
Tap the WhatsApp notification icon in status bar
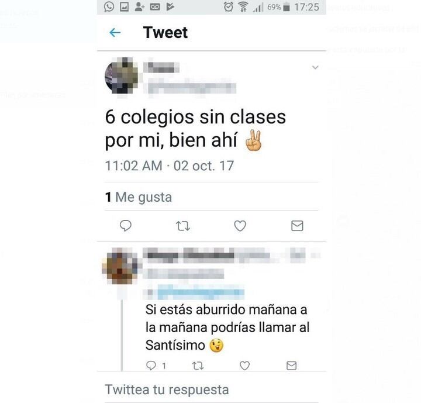click(109, 7)
